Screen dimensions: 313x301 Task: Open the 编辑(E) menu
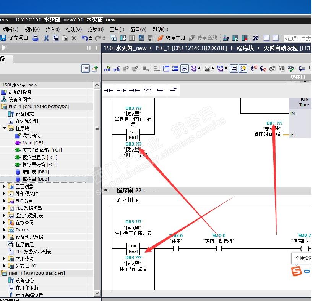[x=11, y=29]
